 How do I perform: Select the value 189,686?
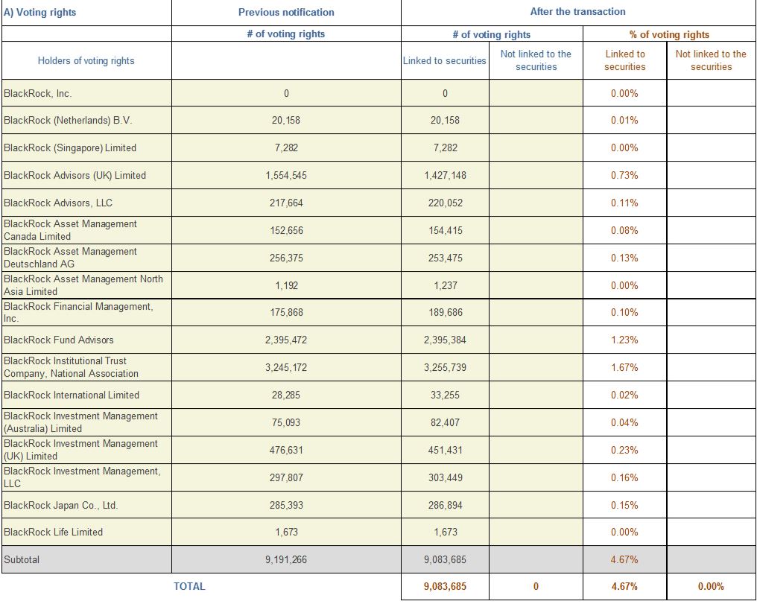click(x=445, y=313)
